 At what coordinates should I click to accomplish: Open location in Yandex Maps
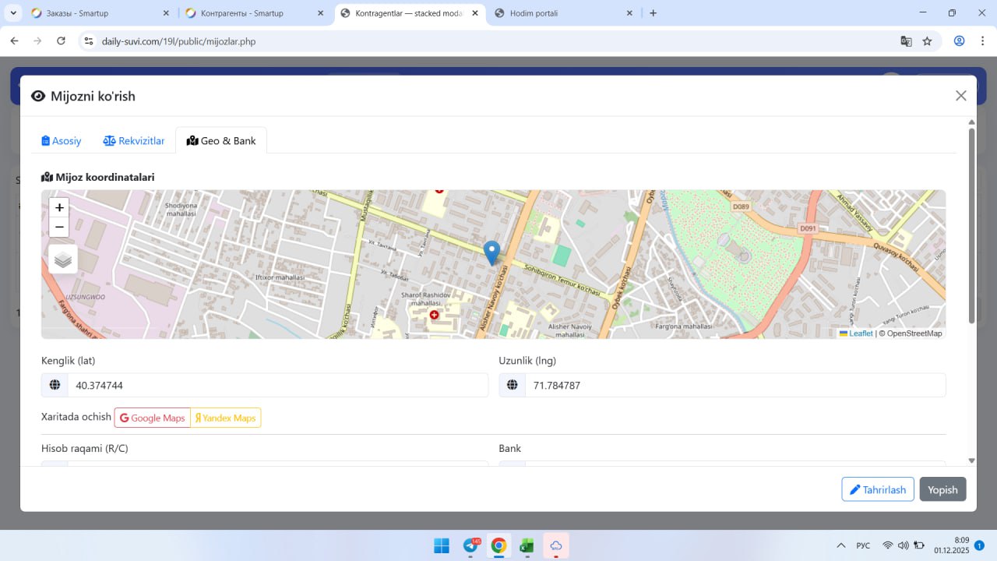[226, 418]
